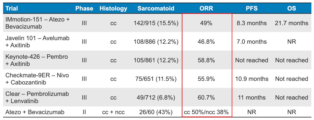Click the 26/60 (43%) sarcomatoid cell
The width and height of the screenshot is (314, 120).
156,112
